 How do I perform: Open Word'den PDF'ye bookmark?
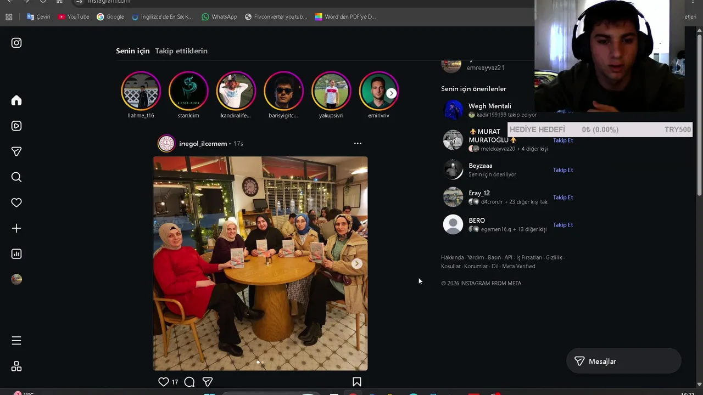click(345, 17)
